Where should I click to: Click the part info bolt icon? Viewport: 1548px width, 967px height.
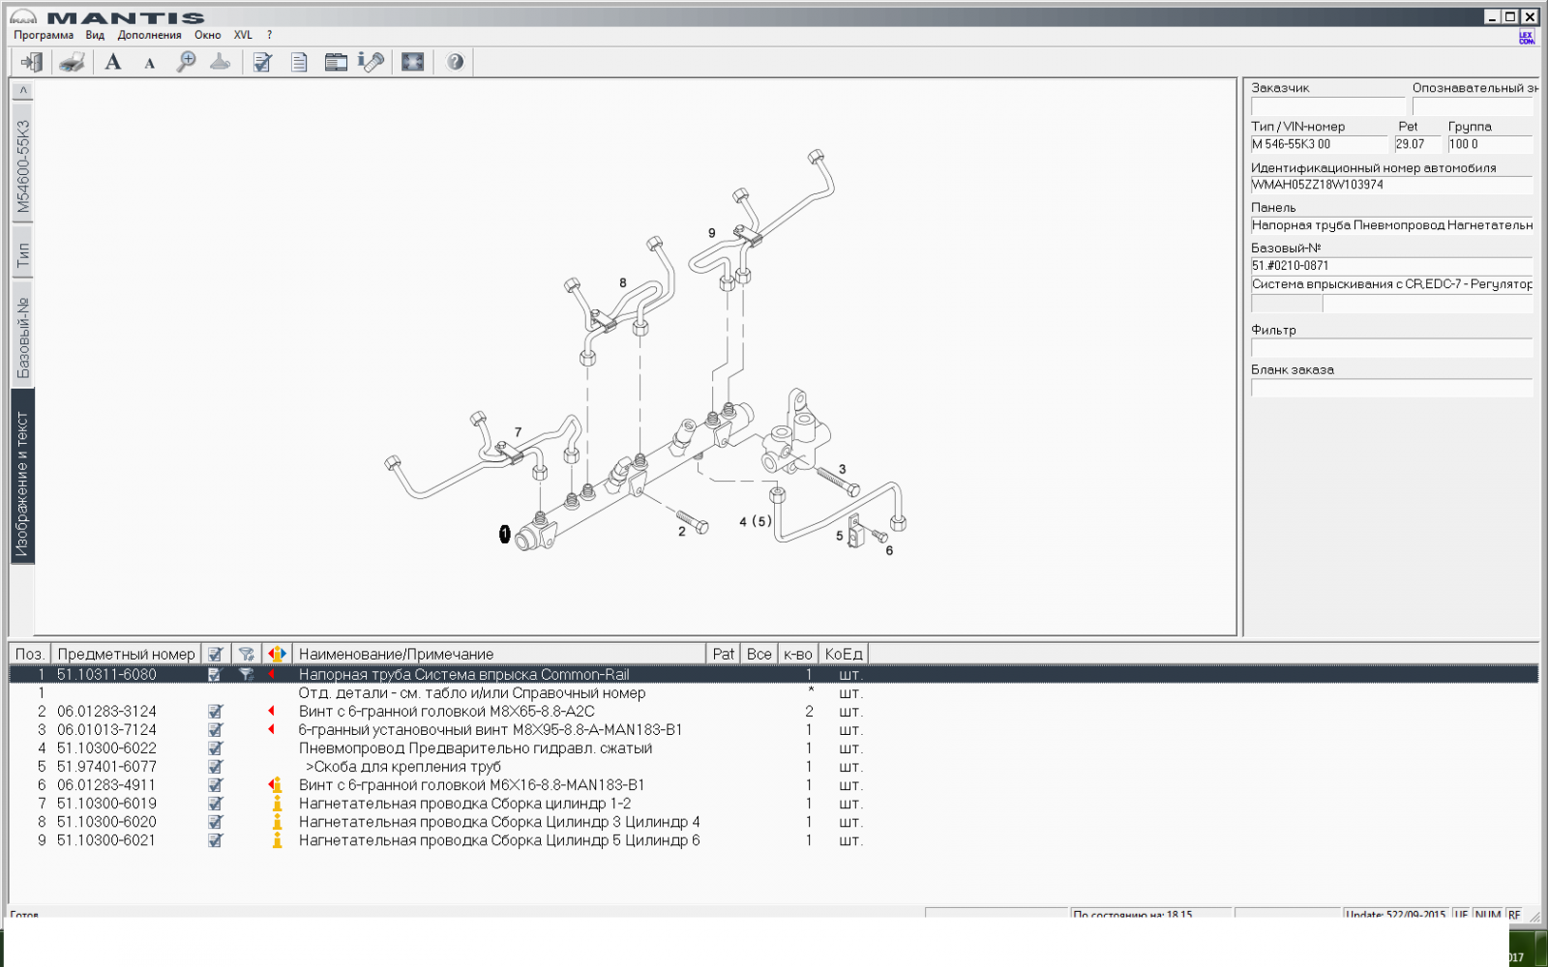(x=372, y=62)
